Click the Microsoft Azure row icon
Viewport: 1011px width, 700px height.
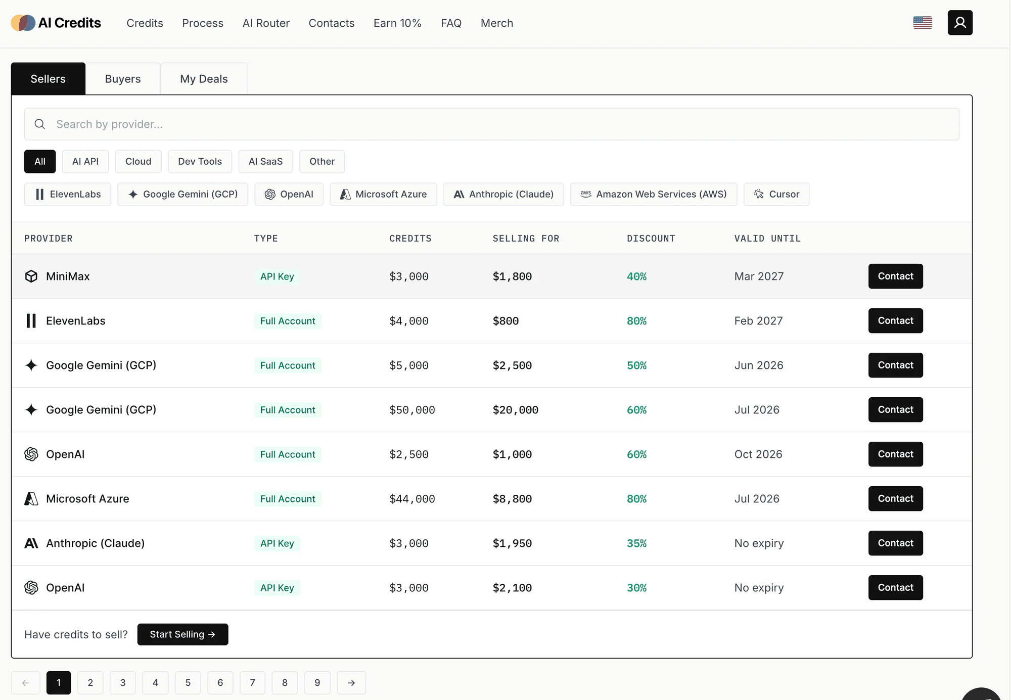coord(31,499)
